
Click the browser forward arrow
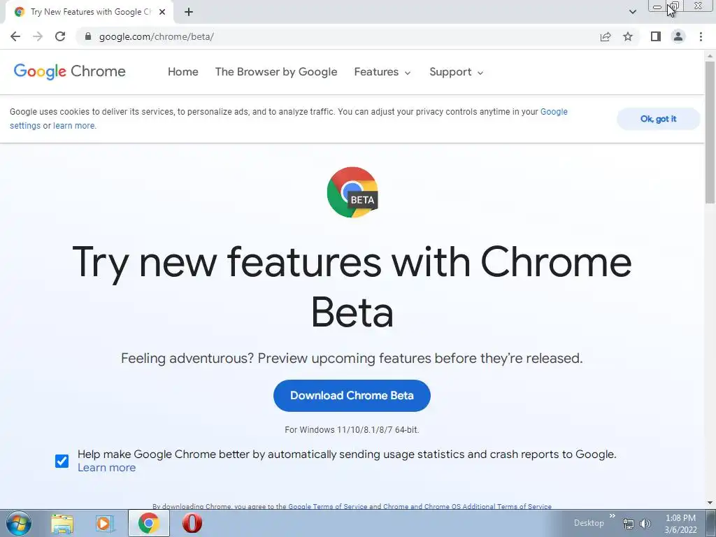click(38, 36)
